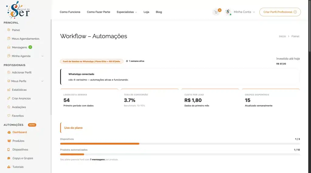Screen dimensions: 311x173
Task: Click the Central do Ser logo
Action: [18, 10]
